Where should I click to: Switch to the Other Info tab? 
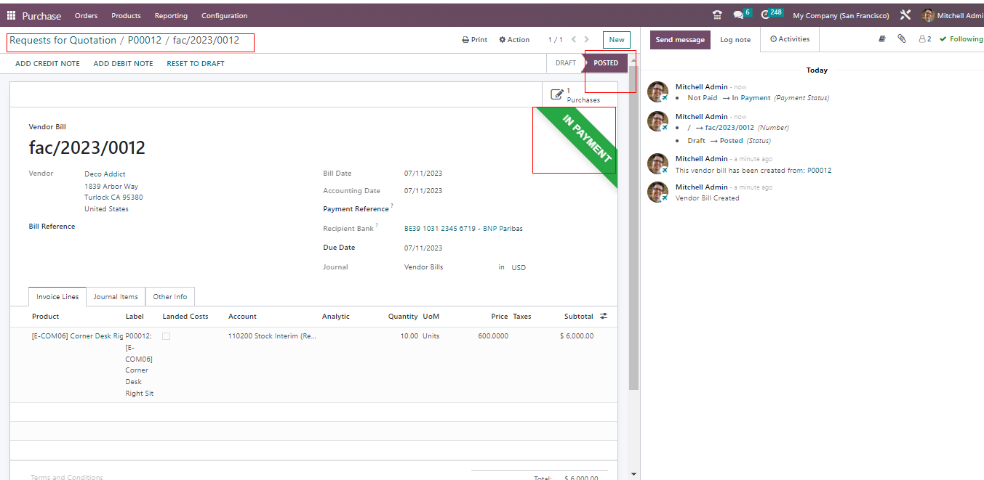coord(169,297)
